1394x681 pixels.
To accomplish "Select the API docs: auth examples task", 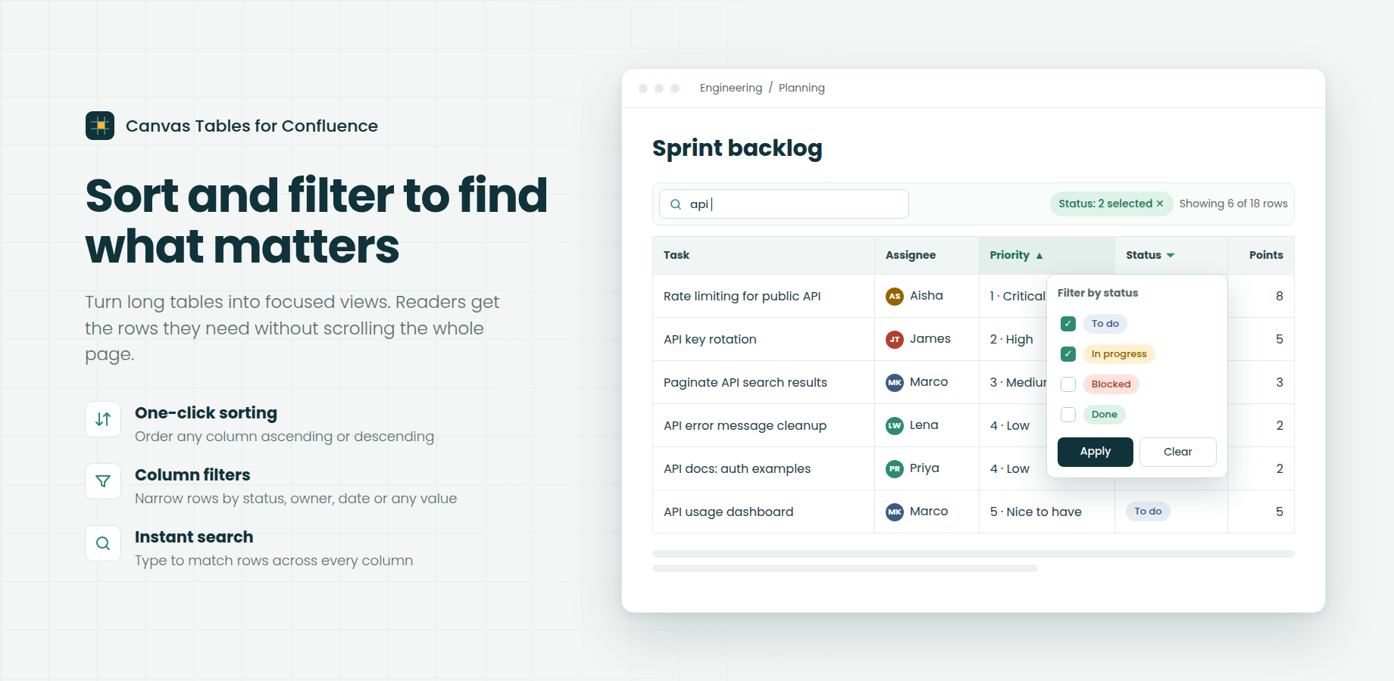I will [x=737, y=468].
